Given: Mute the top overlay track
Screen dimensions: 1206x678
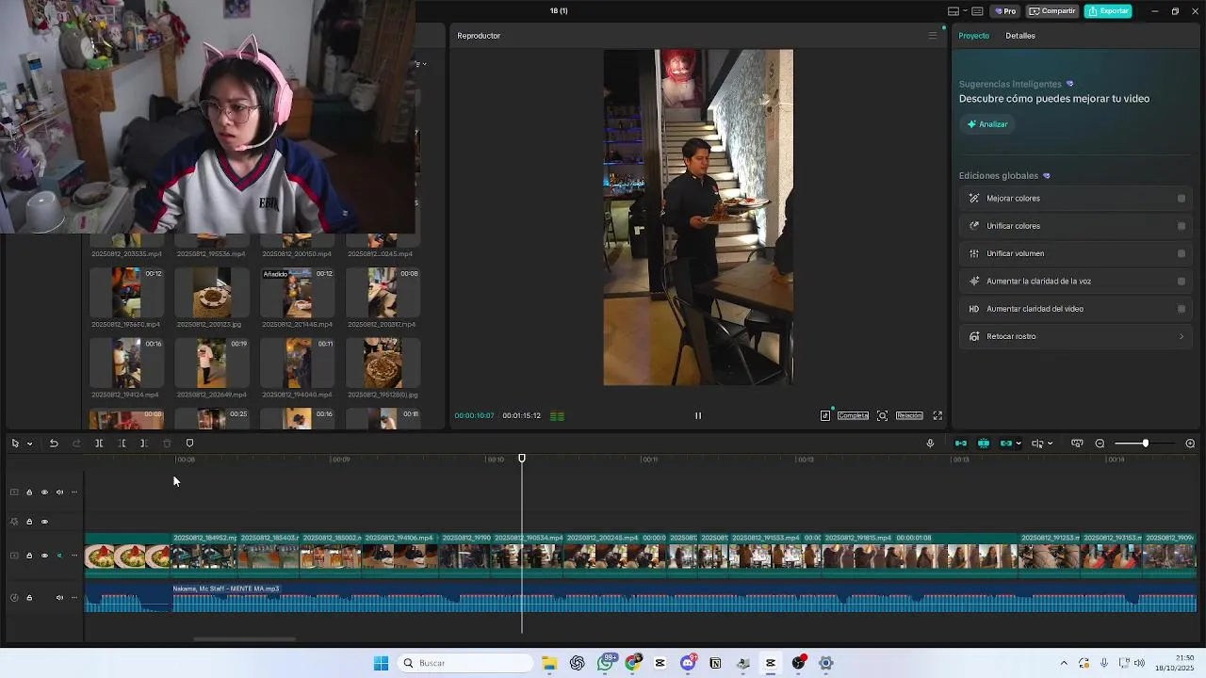Looking at the screenshot, I should (59, 492).
